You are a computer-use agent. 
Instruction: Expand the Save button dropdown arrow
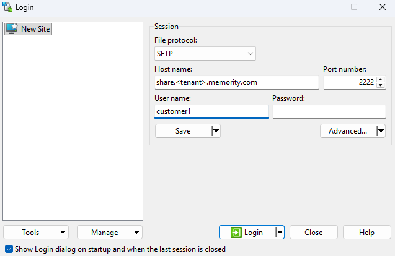(216, 130)
